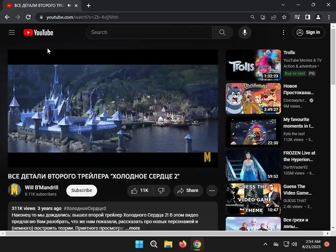Open Windows taskbar search
Image resolution: width=336 pixels, height=252 pixels.
tap(154, 244)
